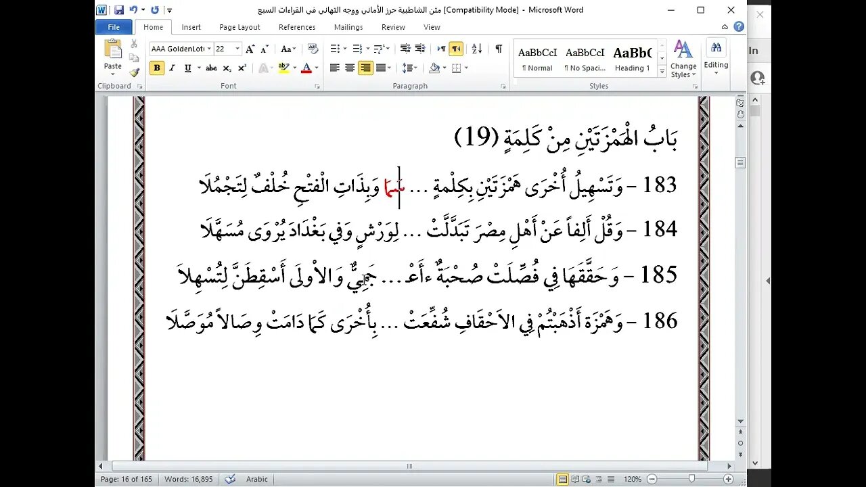Sort text with the A-Z icon
Screen dimensions: 866x487
pos(477,49)
